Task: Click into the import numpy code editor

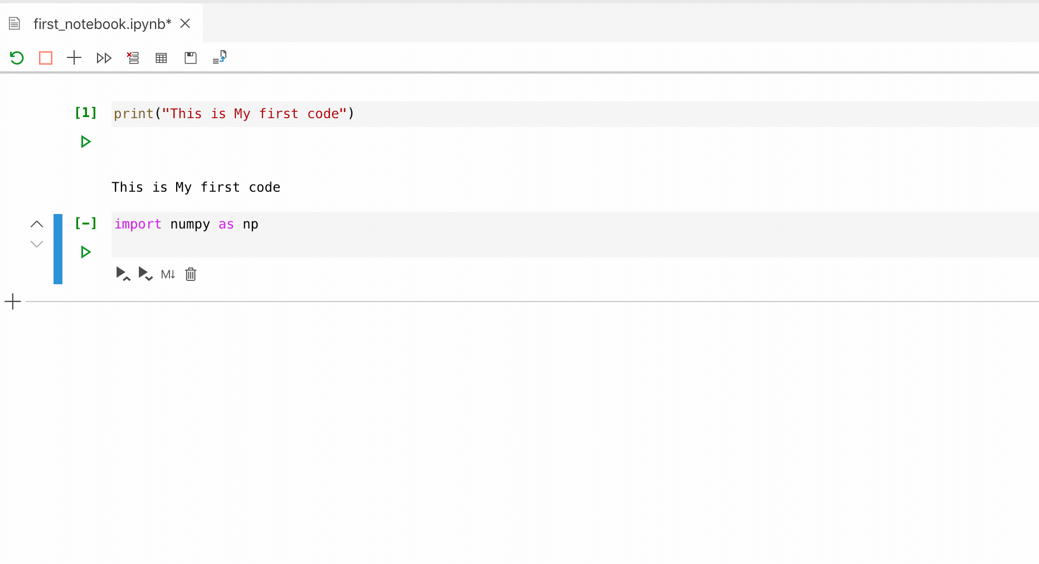Action: click(x=575, y=235)
